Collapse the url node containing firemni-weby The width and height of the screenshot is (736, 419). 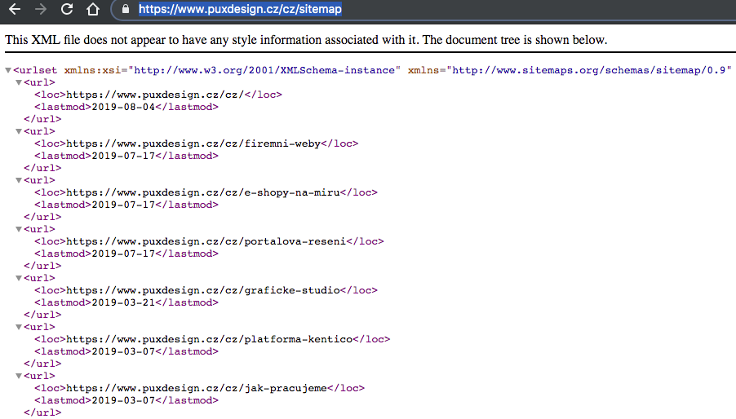(x=19, y=131)
